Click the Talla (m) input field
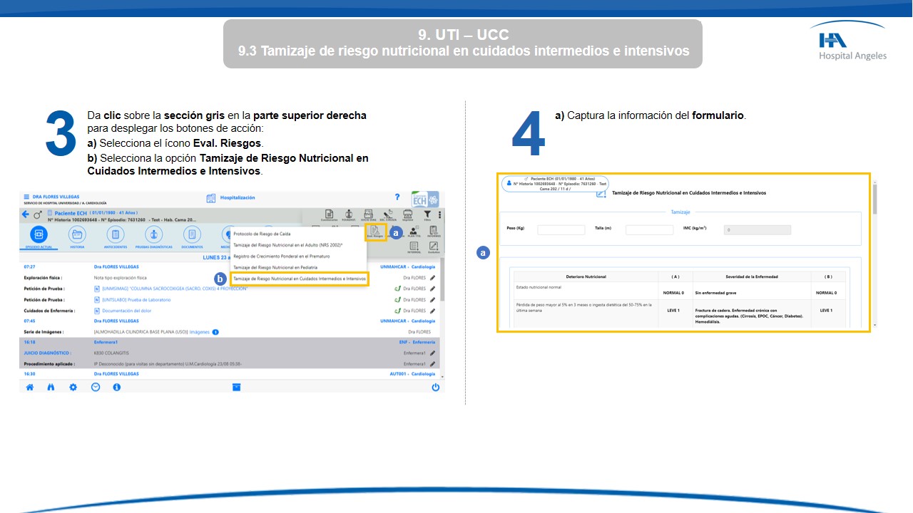The image size is (913, 513). tap(649, 230)
